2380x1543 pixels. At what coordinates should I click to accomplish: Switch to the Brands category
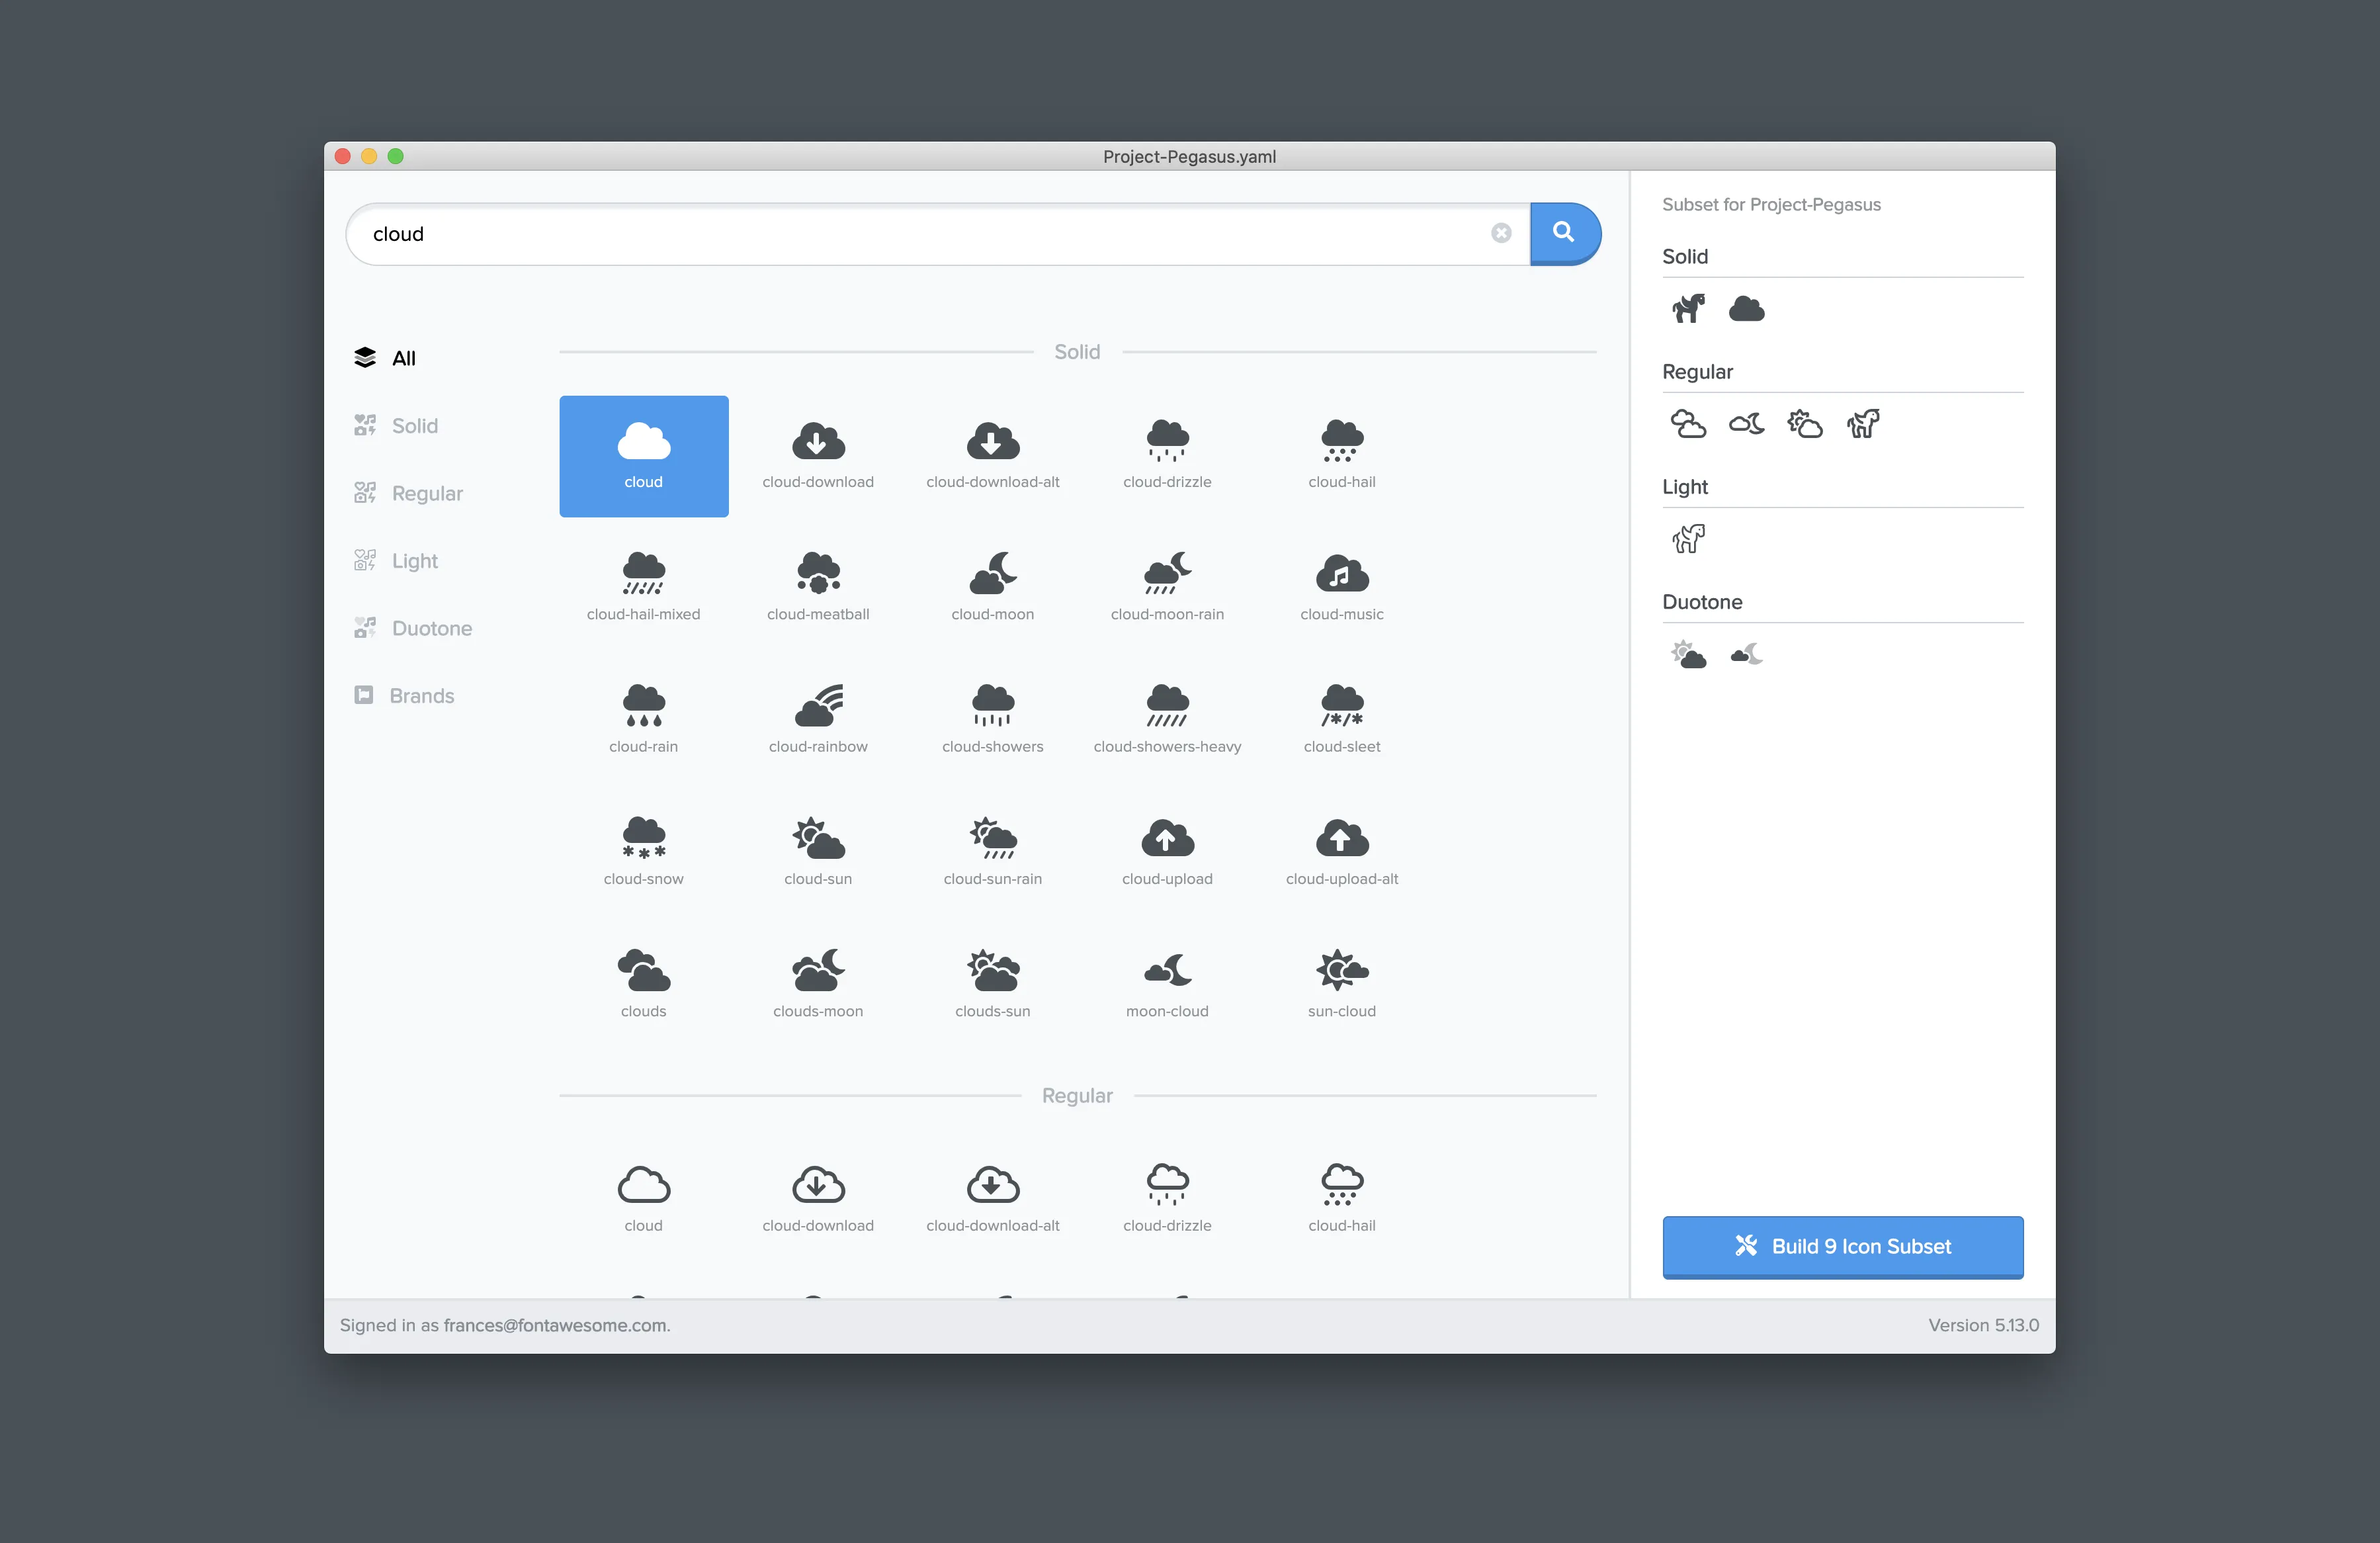(x=421, y=695)
